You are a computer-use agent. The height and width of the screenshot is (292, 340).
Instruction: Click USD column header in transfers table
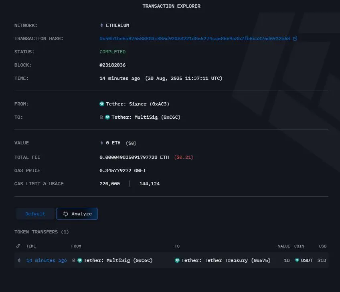point(323,246)
